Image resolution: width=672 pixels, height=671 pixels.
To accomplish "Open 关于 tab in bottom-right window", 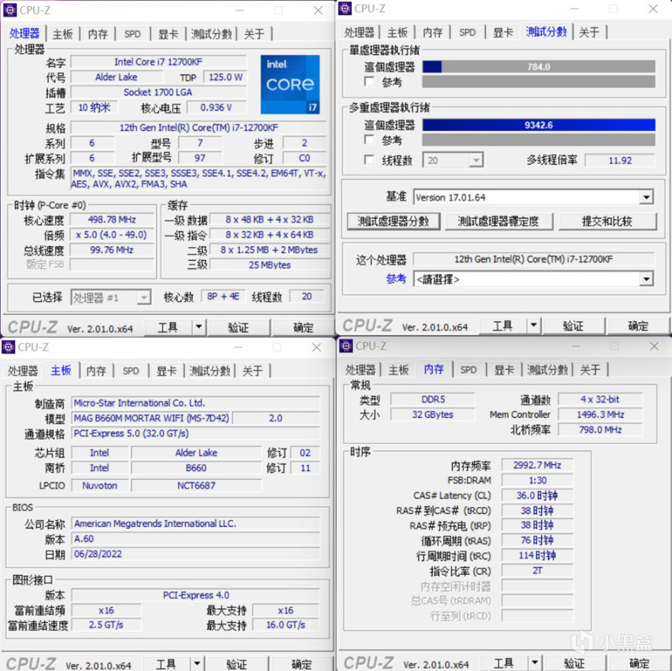I will [590, 369].
